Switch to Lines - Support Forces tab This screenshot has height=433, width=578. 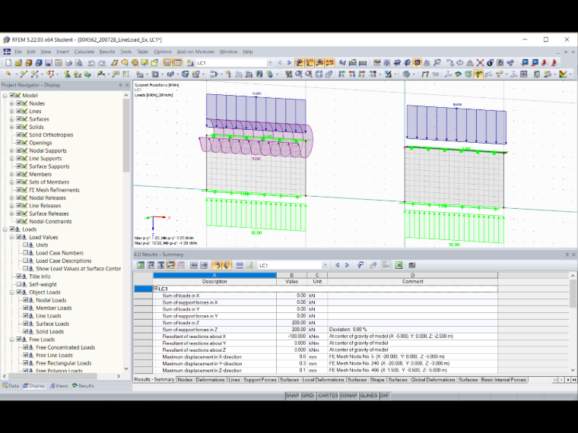(252, 380)
